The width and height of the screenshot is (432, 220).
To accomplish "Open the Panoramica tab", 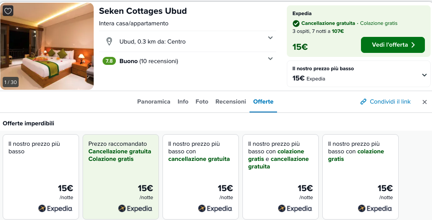I will (154, 102).
